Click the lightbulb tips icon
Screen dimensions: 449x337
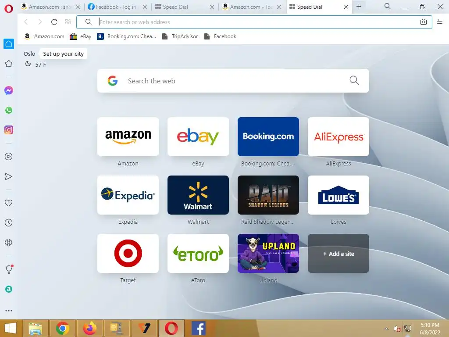pyautogui.click(x=9, y=269)
